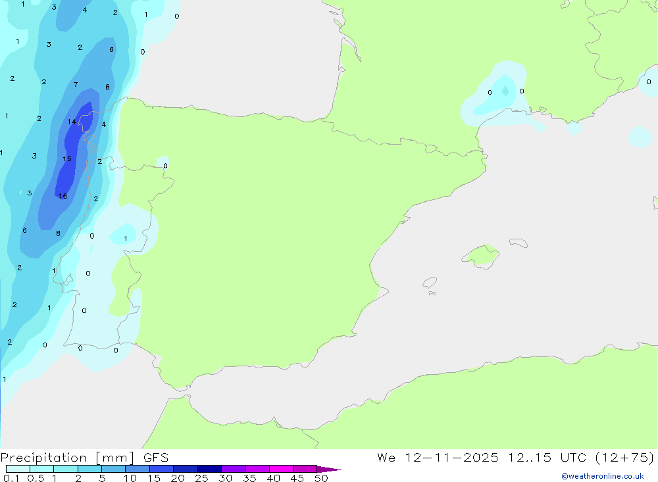Click the map value '16' in dark blue area
This screenshot has height=482, width=658.
[63, 196]
